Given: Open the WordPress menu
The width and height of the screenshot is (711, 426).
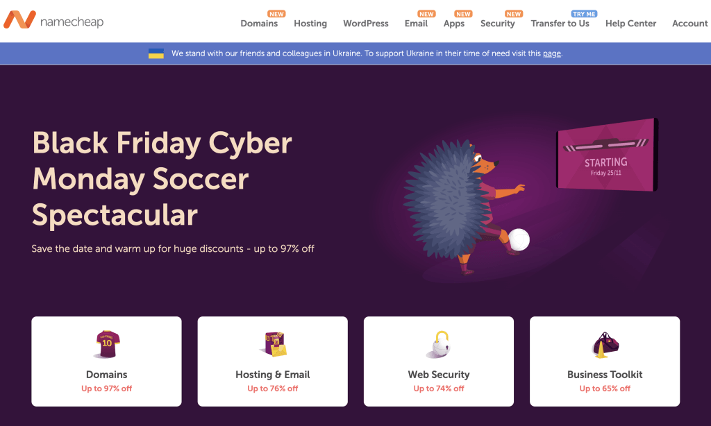Looking at the screenshot, I should (x=365, y=24).
